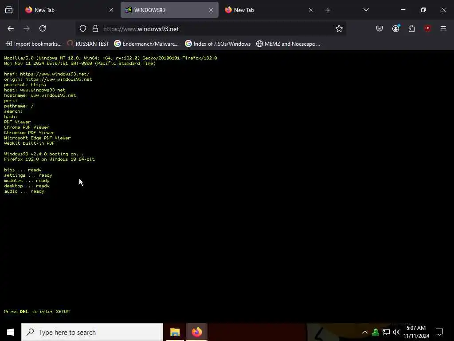Click the href windows93.net line
The height and width of the screenshot is (341, 454).
(x=47, y=74)
